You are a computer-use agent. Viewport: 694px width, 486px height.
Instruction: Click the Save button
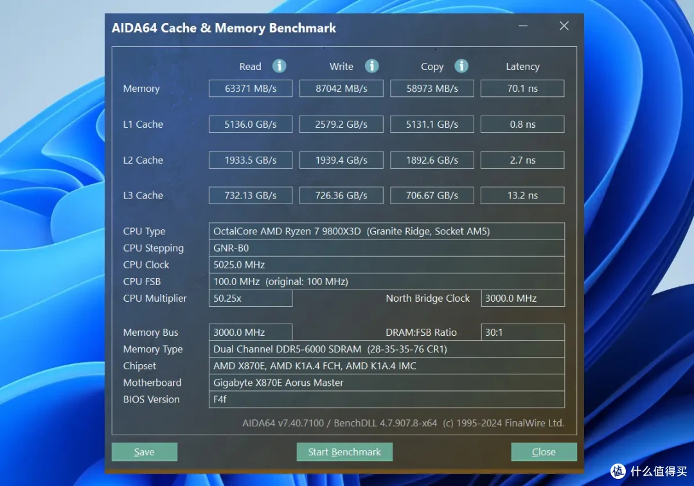tap(145, 452)
